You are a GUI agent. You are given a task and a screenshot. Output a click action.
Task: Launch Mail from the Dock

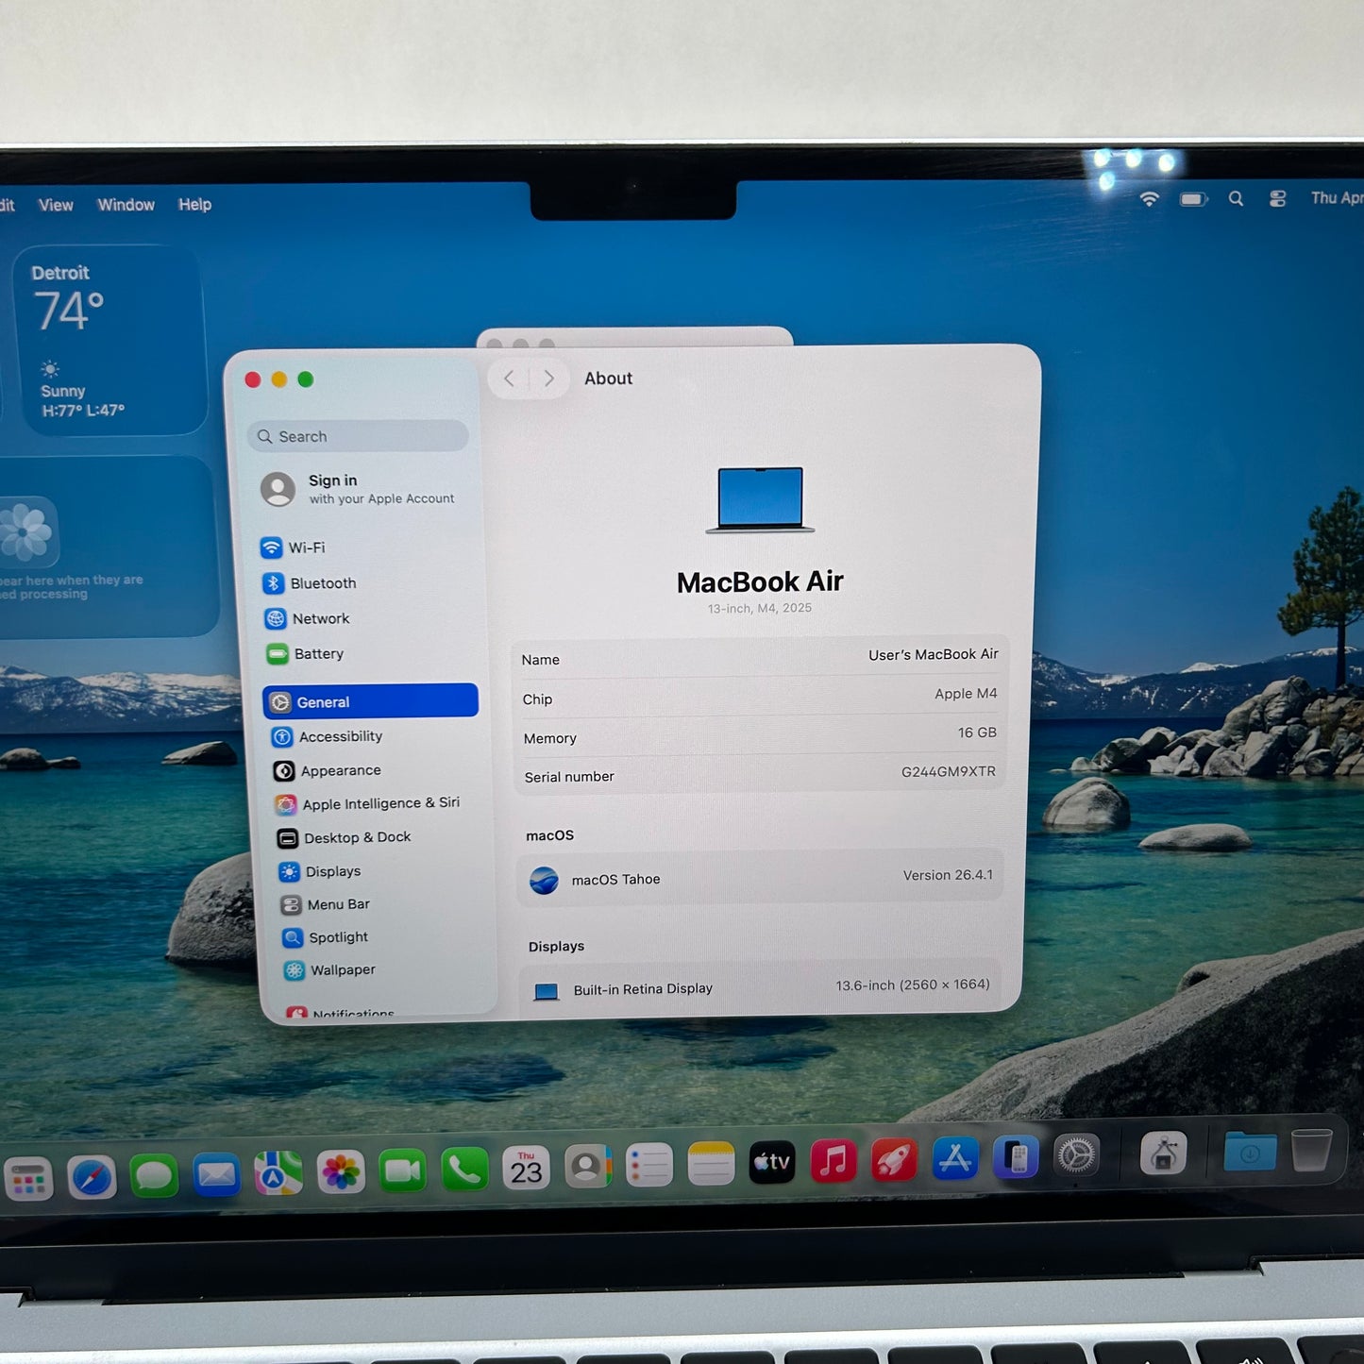(216, 1175)
